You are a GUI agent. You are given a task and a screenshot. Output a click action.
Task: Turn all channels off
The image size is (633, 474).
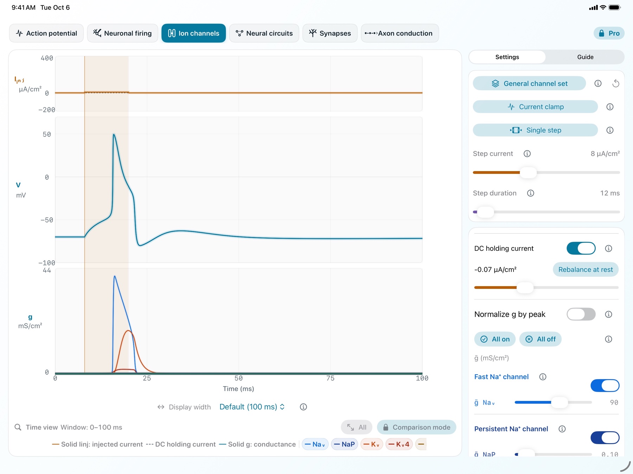[540, 339]
